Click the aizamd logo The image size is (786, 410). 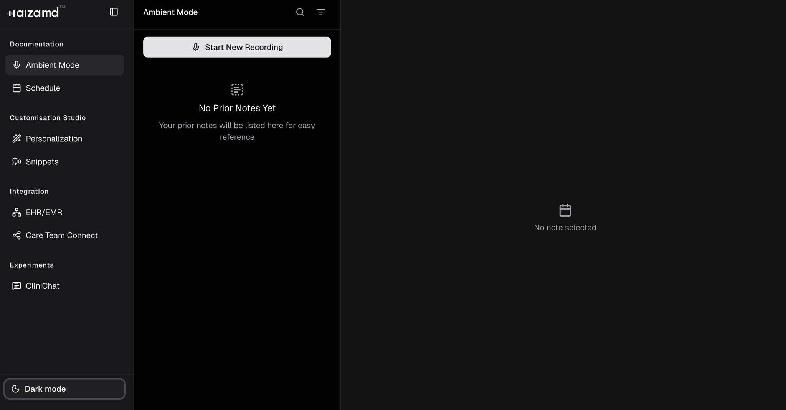point(36,12)
